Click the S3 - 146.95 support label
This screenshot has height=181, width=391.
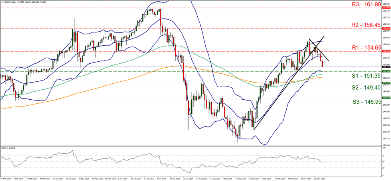366,102
